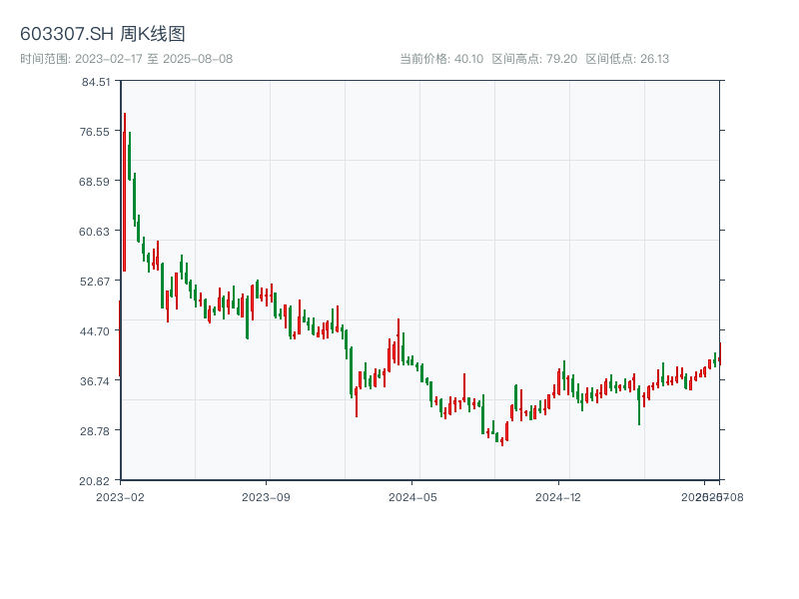799x599 pixels.
Task: Click the 28.78 y-axis price label
Action: [x=97, y=431]
